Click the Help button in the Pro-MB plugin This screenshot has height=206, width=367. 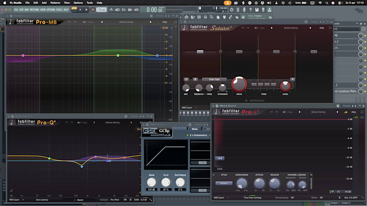coord(165,22)
